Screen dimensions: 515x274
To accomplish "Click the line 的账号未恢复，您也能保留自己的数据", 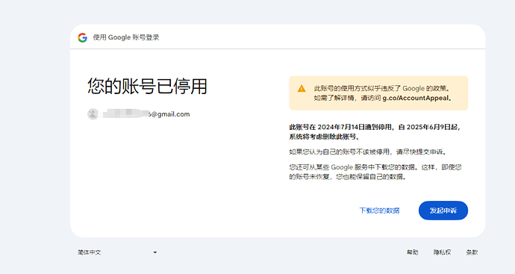I will point(348,177).
